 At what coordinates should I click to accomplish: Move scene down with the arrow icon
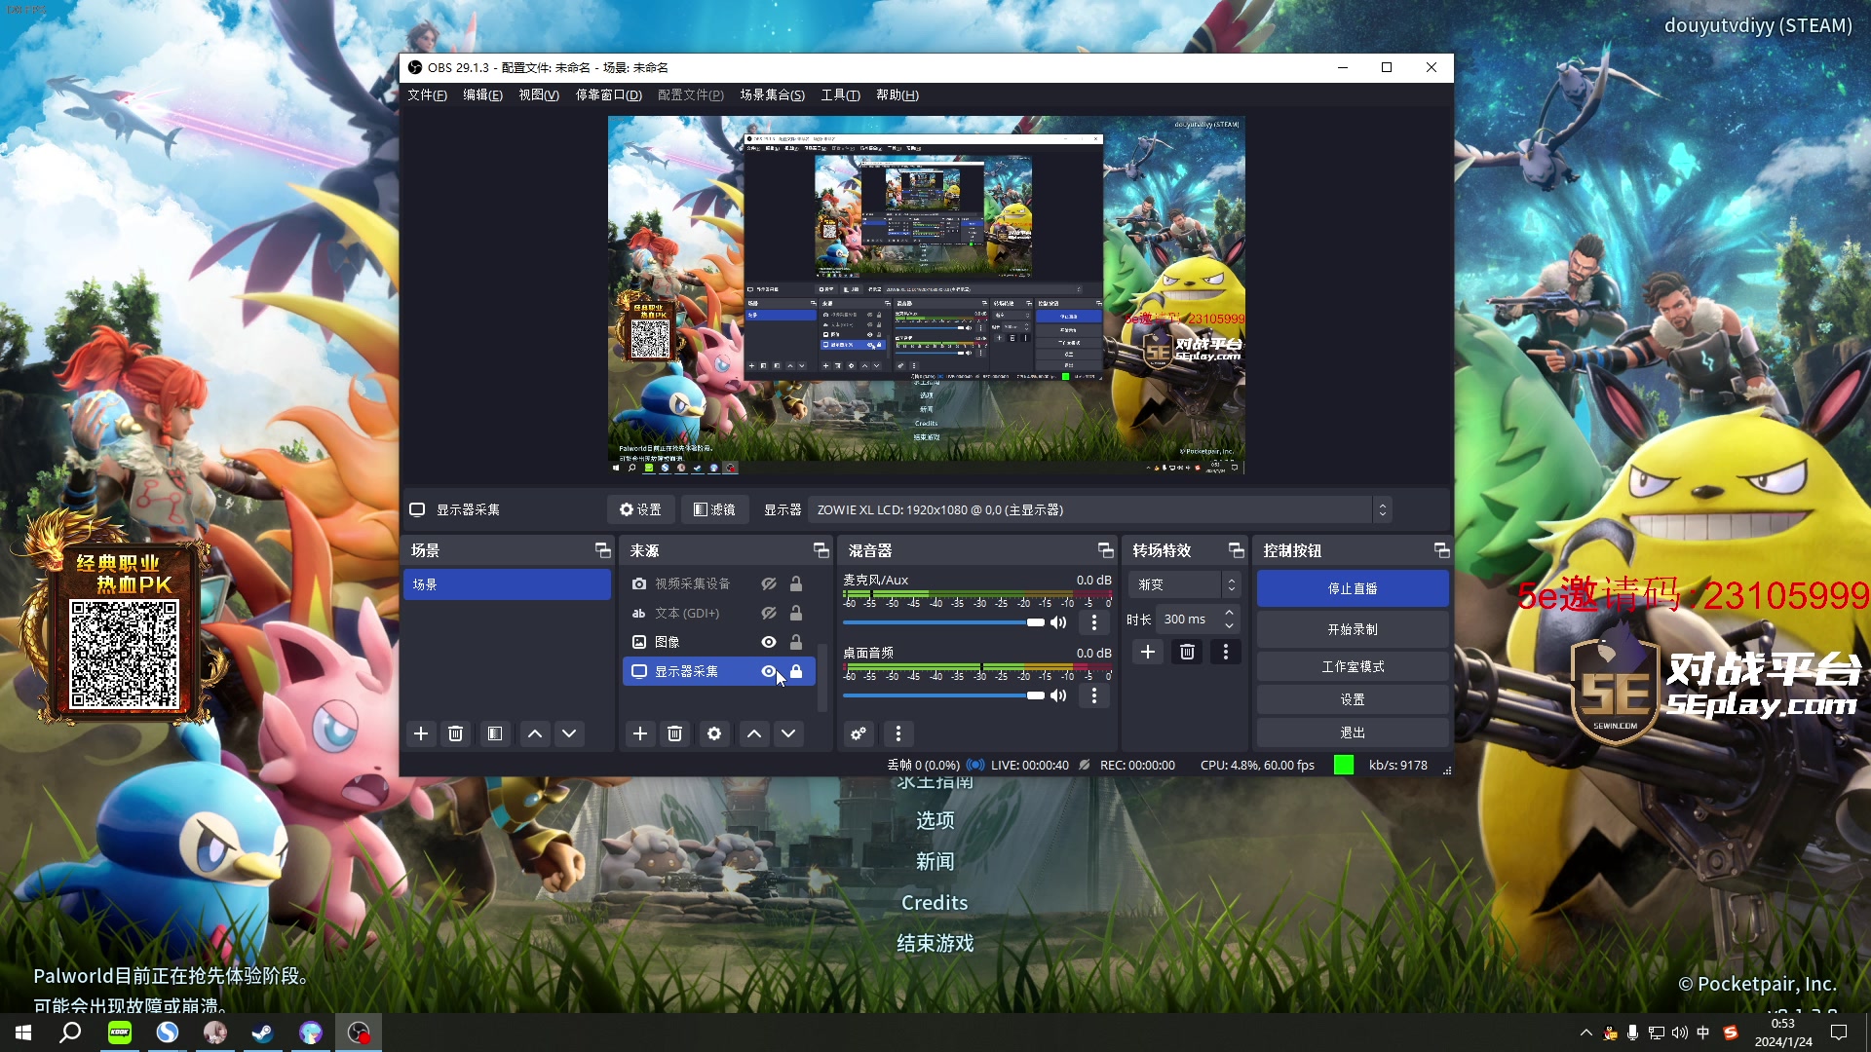pyautogui.click(x=569, y=733)
